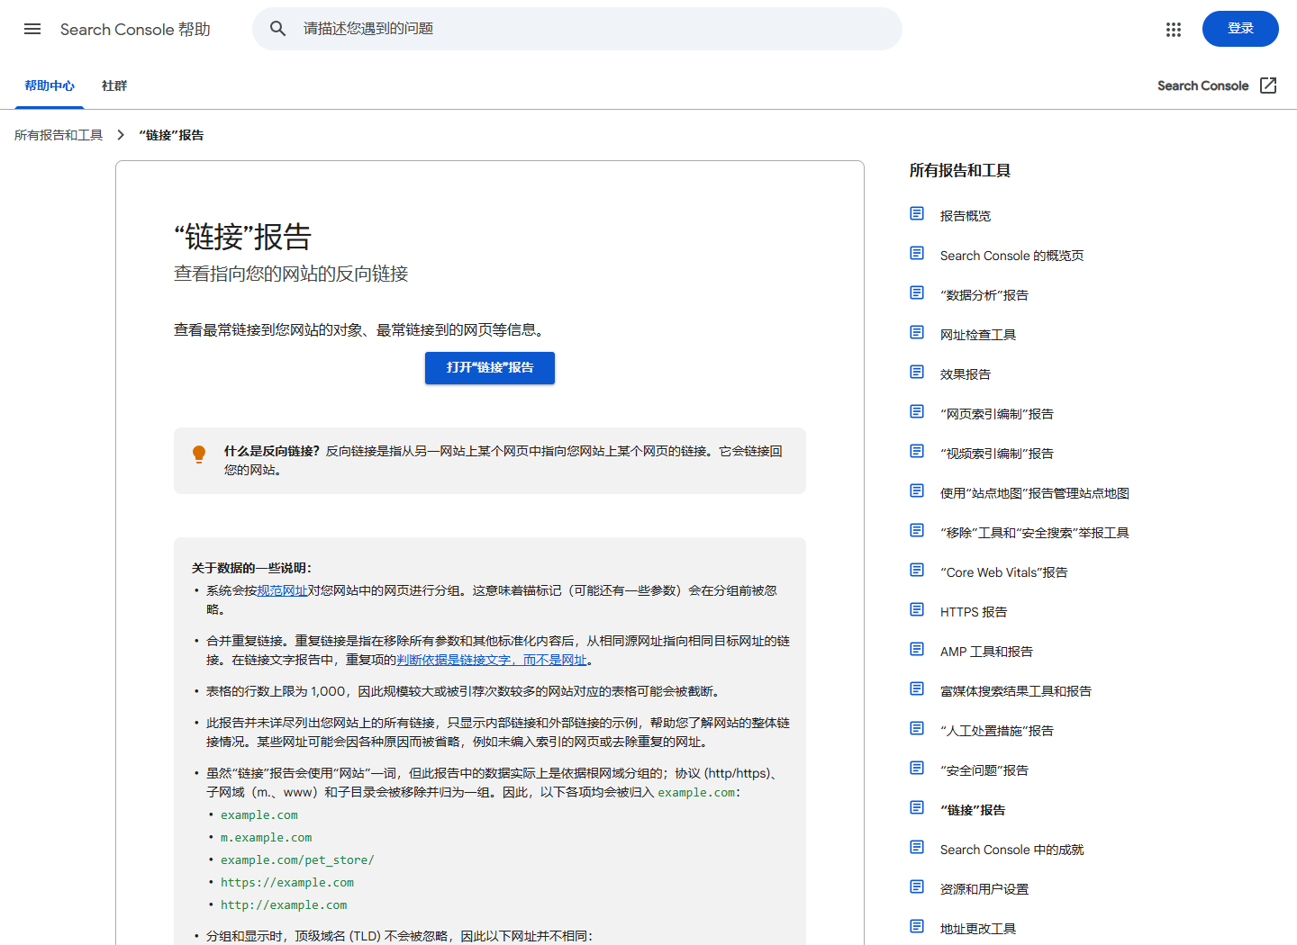
Task: Click the document icon beside "人工处置措施"报告
Action: [x=917, y=728]
